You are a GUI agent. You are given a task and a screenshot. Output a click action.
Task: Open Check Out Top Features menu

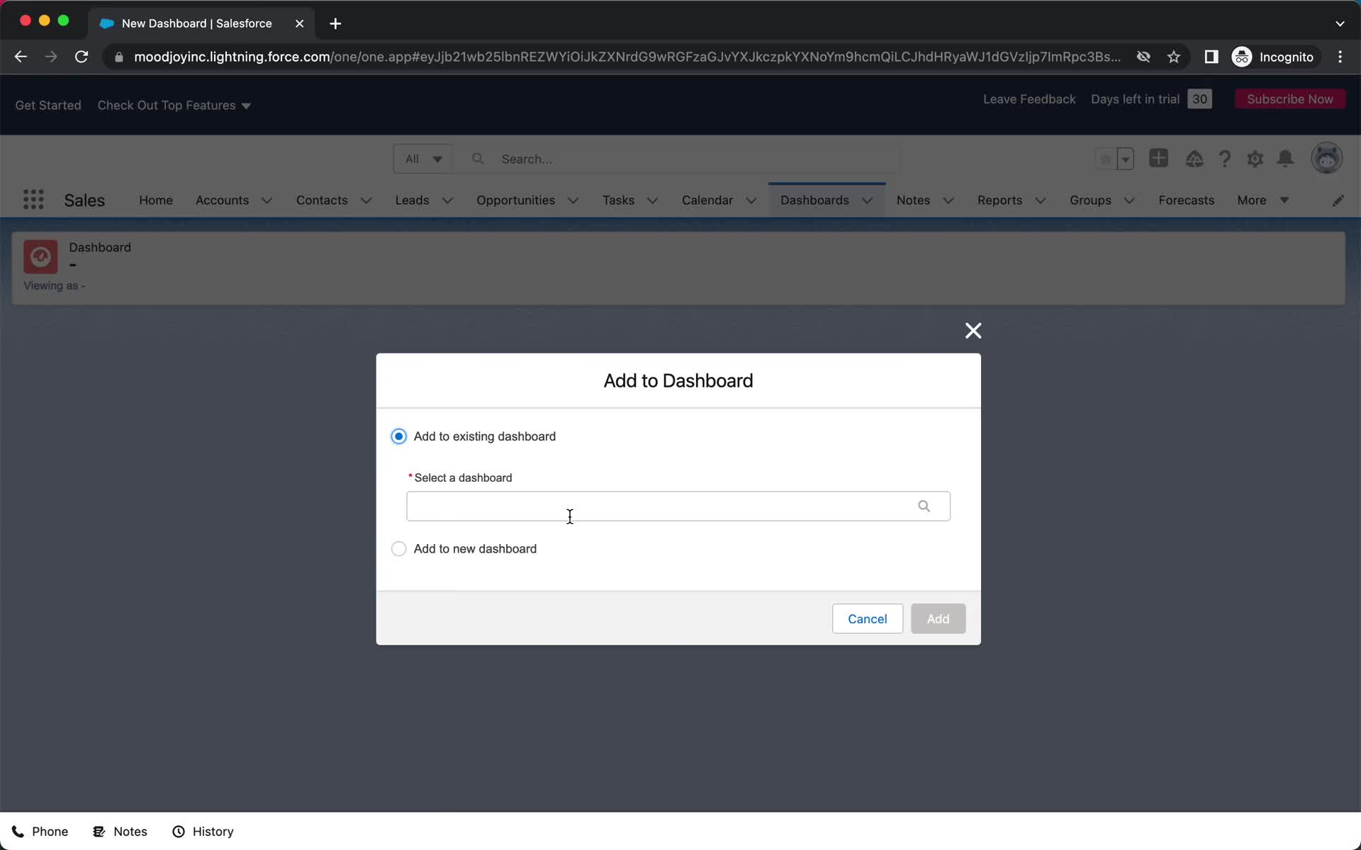(174, 105)
